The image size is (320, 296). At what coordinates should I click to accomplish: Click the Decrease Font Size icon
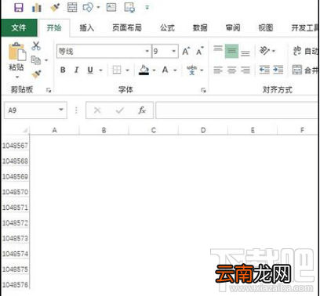(x=200, y=51)
